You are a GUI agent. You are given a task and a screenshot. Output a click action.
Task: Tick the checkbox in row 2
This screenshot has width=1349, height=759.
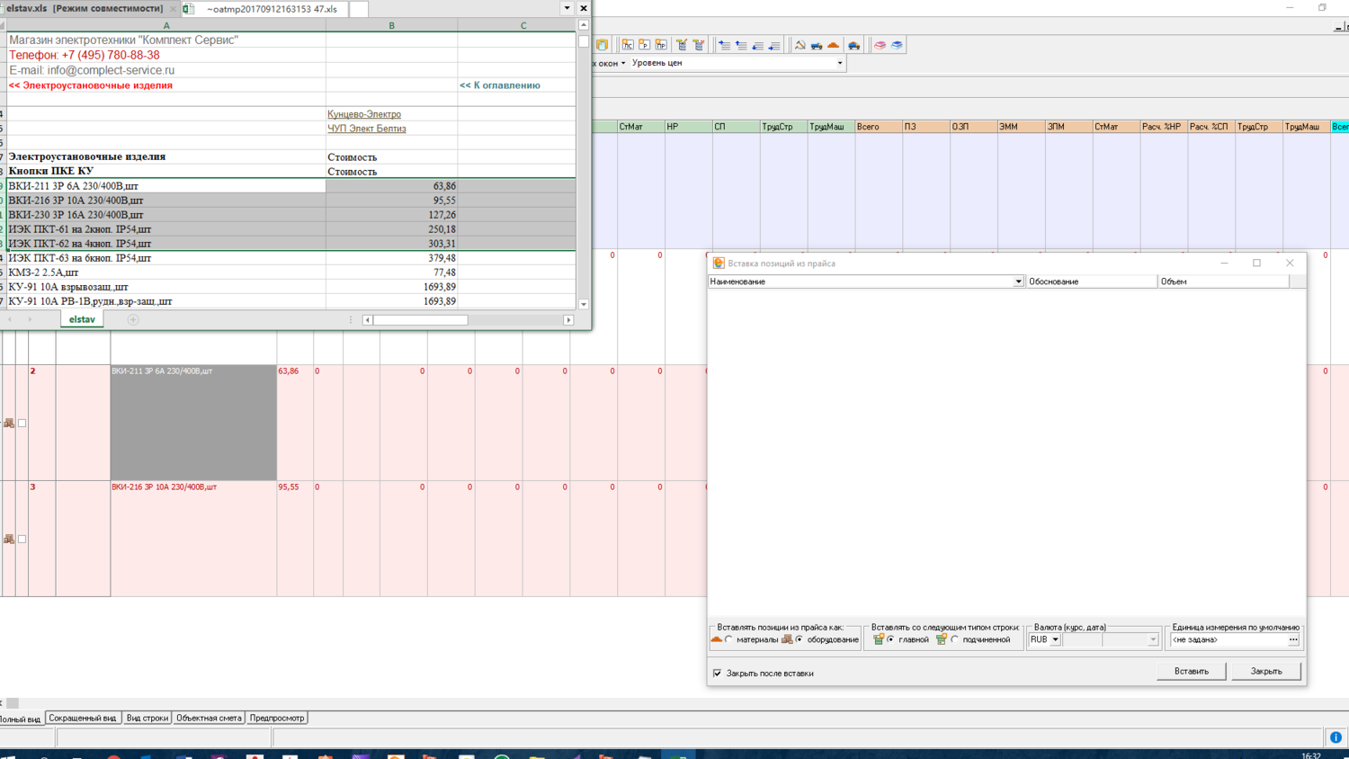tap(22, 423)
